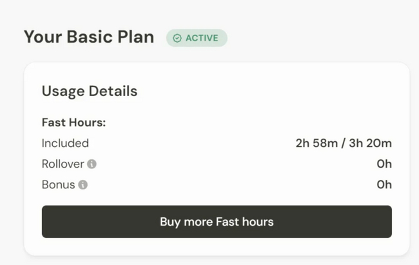The image size is (419, 265).
Task: Click the Usage Details heading
Action: 90,91
